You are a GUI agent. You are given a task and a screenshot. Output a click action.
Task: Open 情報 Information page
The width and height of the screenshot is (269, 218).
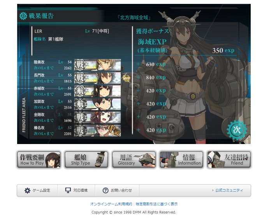point(181,160)
